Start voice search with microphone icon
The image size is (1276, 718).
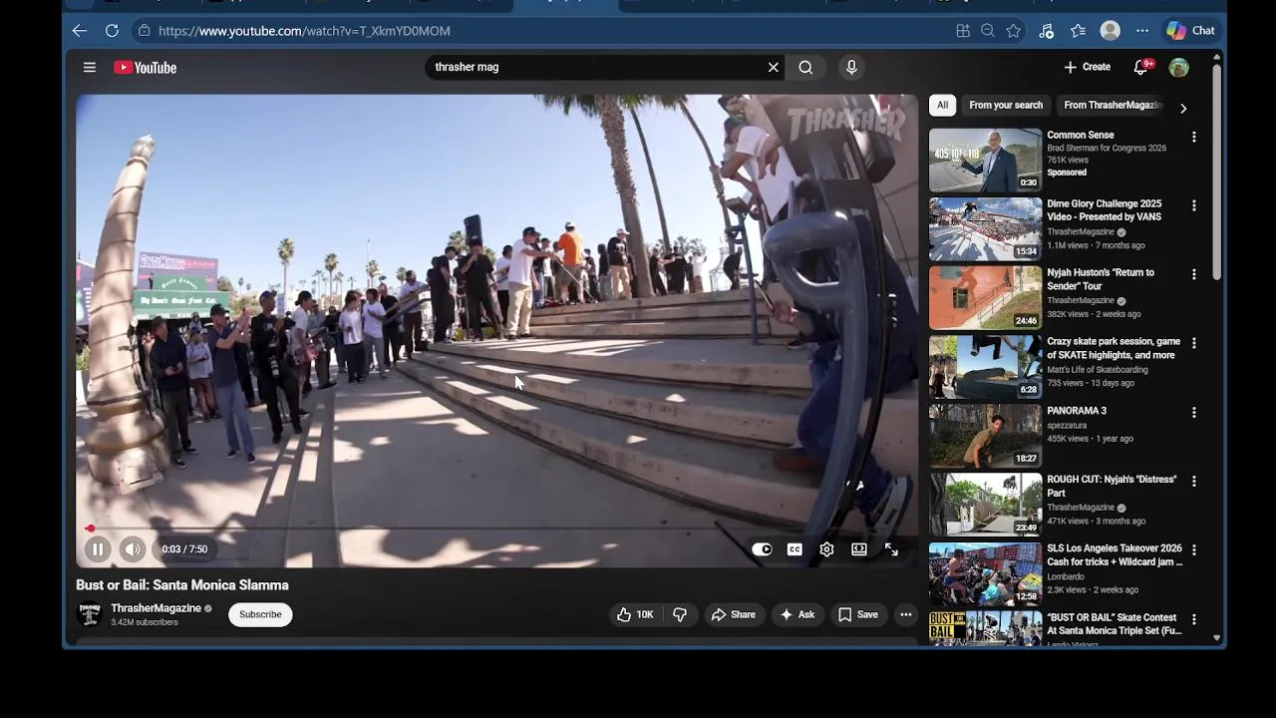point(851,67)
